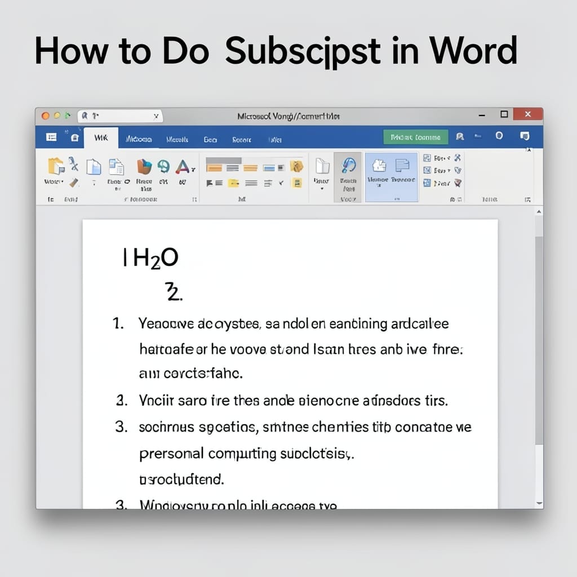The width and height of the screenshot is (577, 577).
Task: Open the first group's dialog launcher
Action: (x=194, y=199)
